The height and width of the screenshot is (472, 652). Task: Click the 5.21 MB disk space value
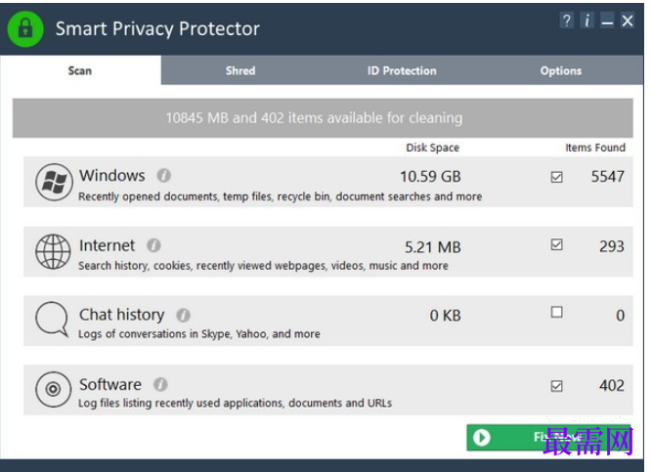[x=433, y=247]
